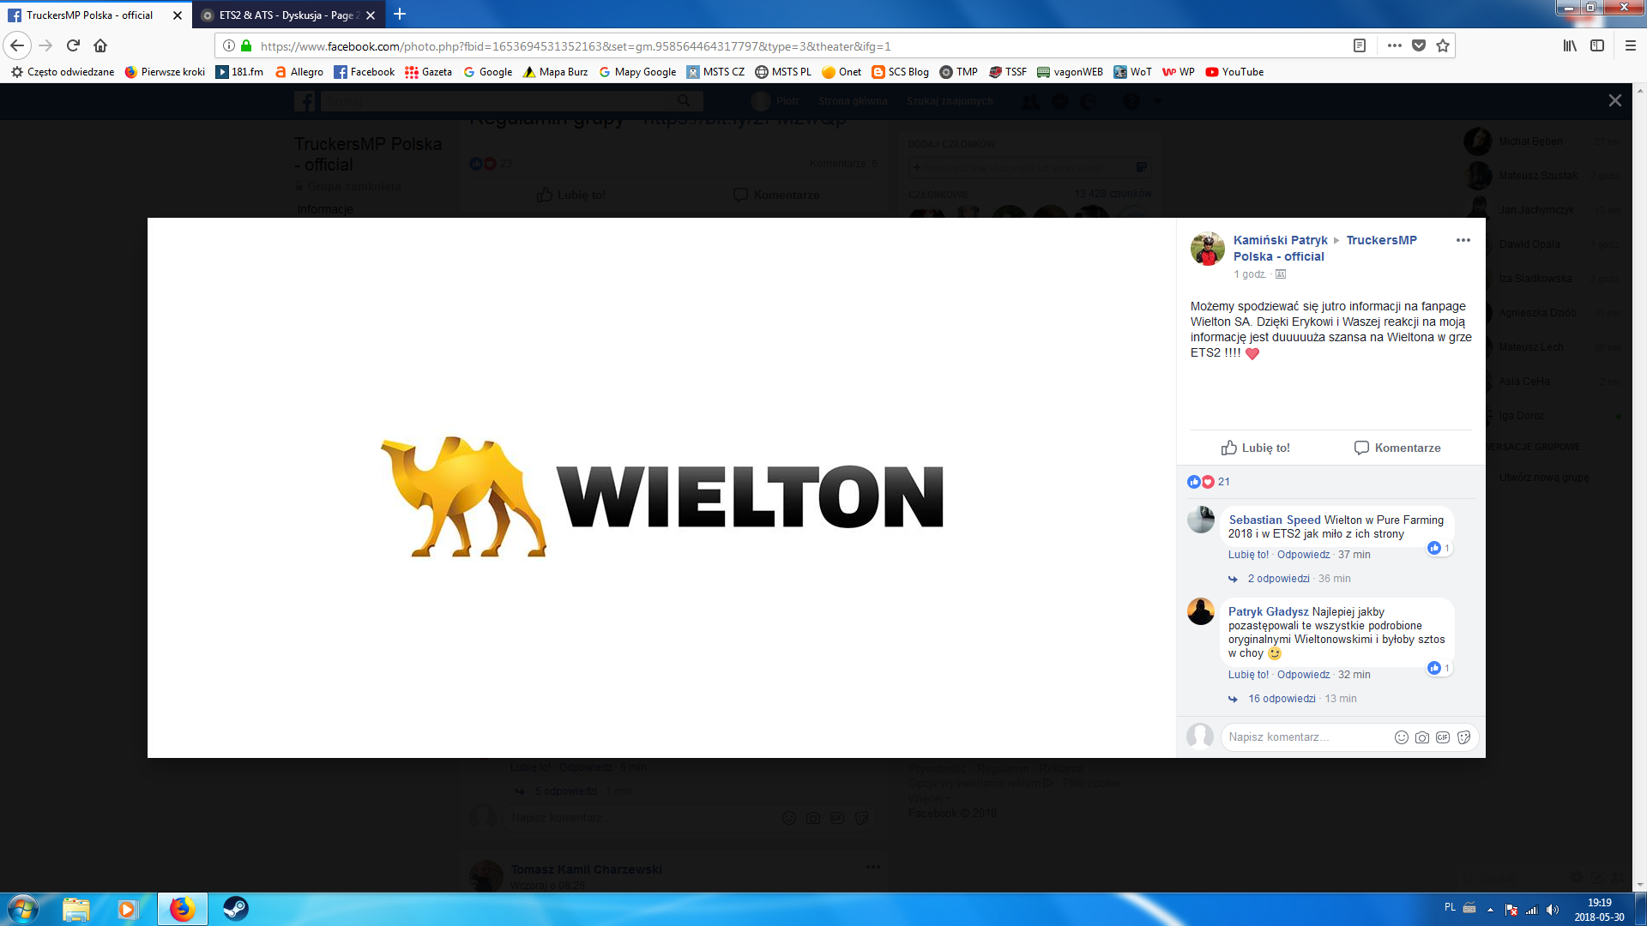Viewport: 1647px width, 926px height.
Task: Click the browser Back arrow button
Action: (17, 45)
